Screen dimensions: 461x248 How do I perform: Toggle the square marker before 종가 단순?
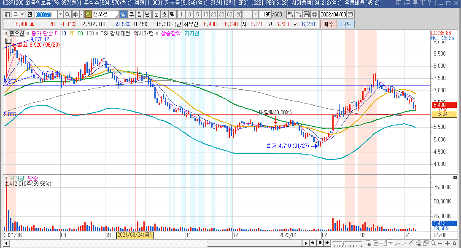coord(29,33)
